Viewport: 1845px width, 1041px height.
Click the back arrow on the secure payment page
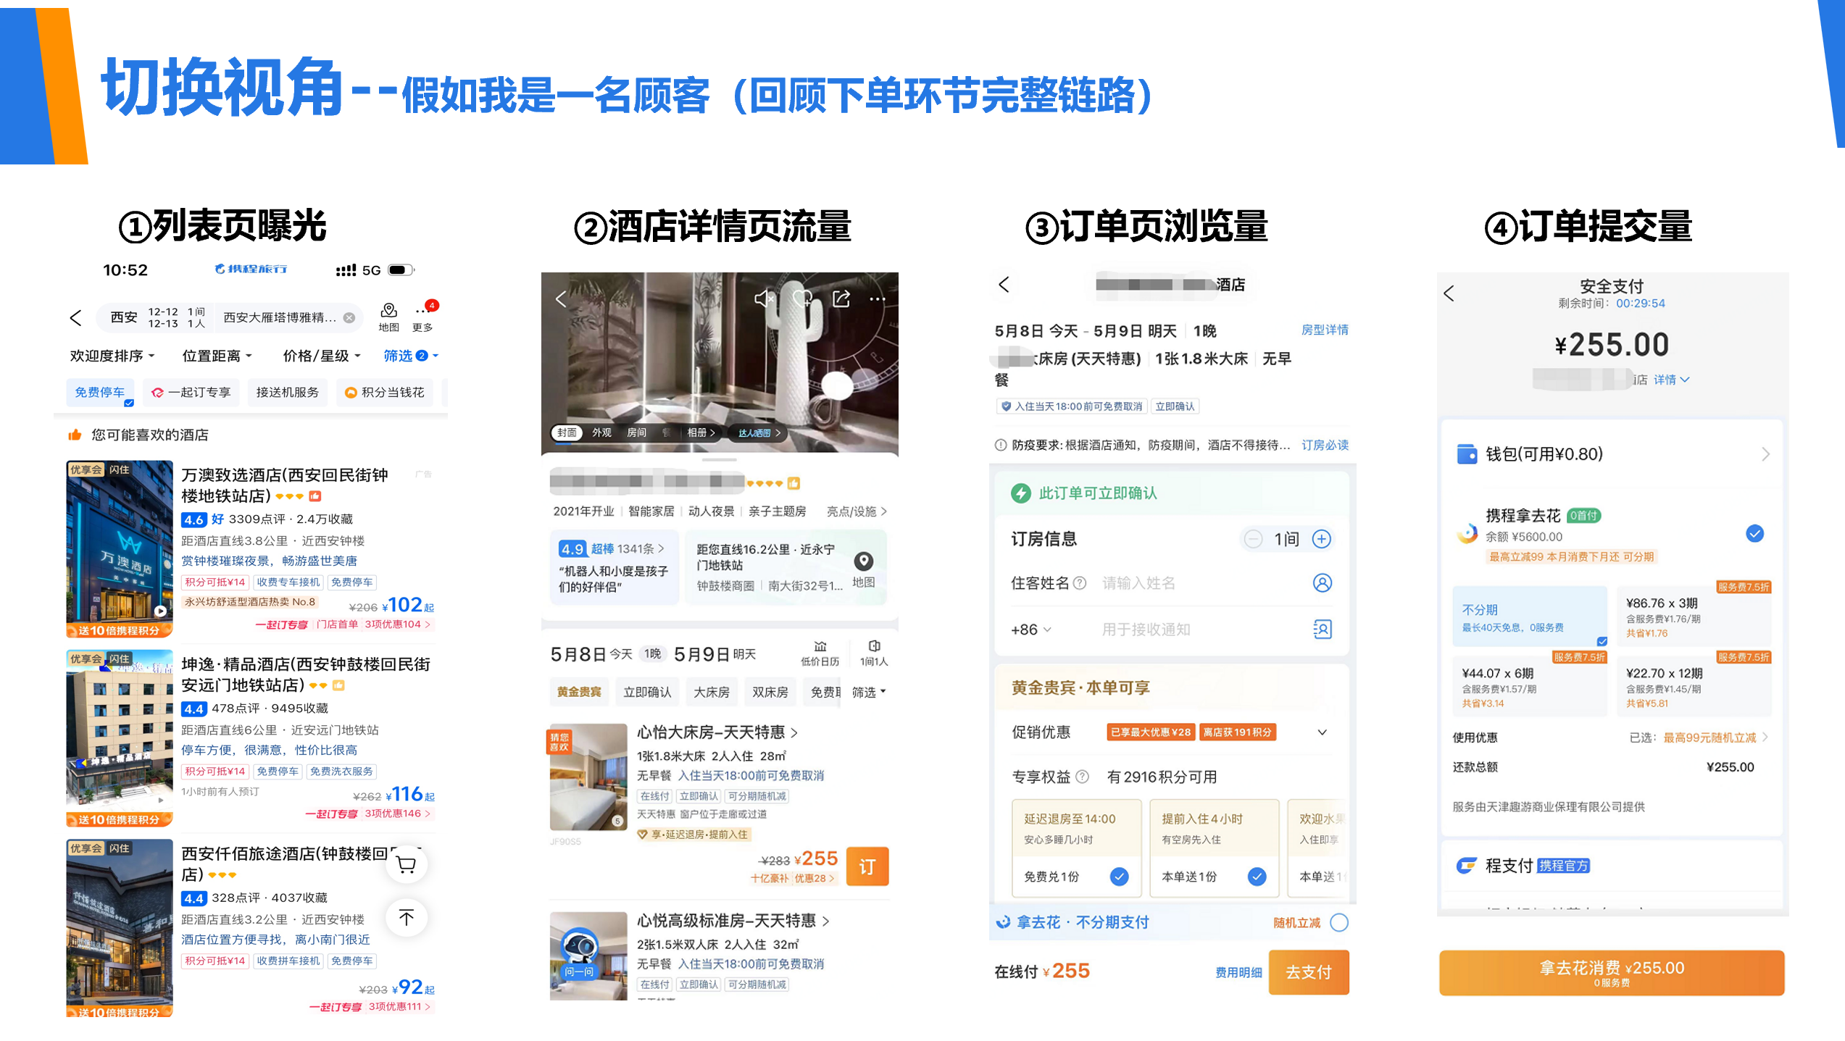pyautogui.click(x=1449, y=293)
